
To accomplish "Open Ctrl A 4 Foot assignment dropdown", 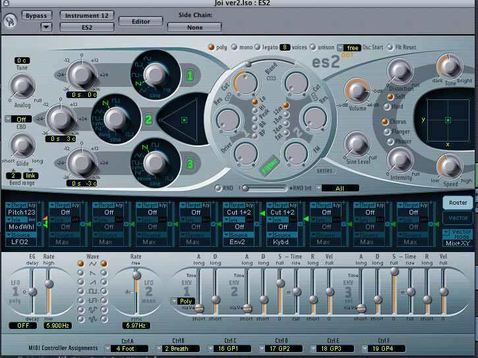I will pyautogui.click(x=127, y=349).
